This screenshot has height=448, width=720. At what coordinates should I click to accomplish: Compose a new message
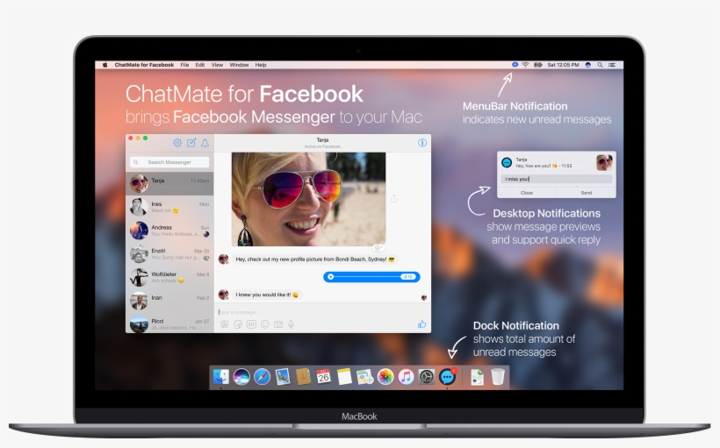point(191,143)
